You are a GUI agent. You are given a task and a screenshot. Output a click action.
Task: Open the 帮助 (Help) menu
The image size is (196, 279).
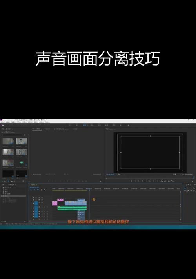pyautogui.click(x=47, y=122)
